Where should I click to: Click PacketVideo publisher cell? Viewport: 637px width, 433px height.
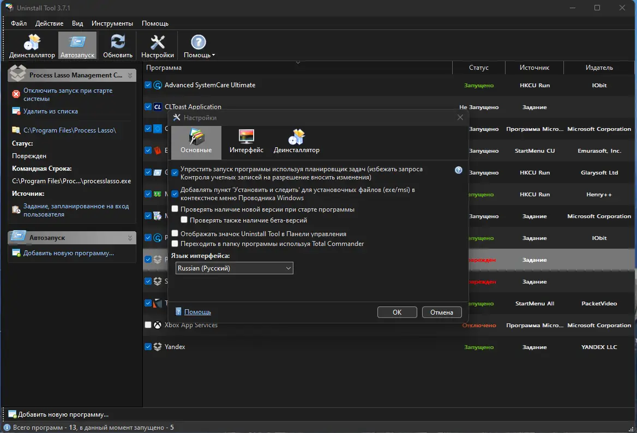[x=599, y=303]
